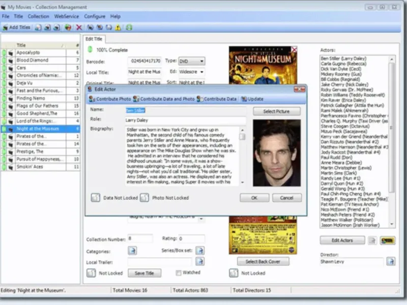
Task: Toggle the Not Locked icon beside Save Title
Action: 91,273
